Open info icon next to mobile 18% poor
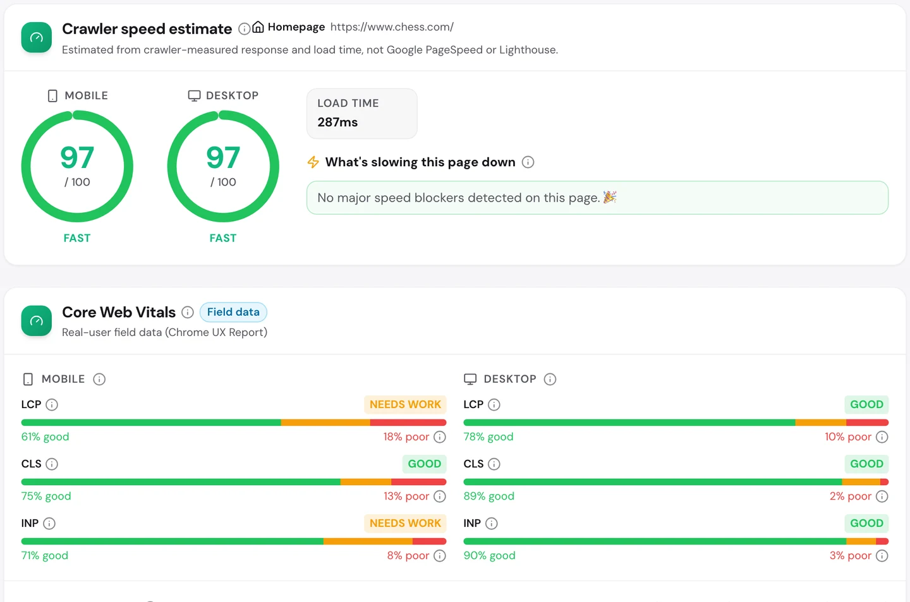Image resolution: width=910 pixels, height=602 pixels. [x=440, y=437]
